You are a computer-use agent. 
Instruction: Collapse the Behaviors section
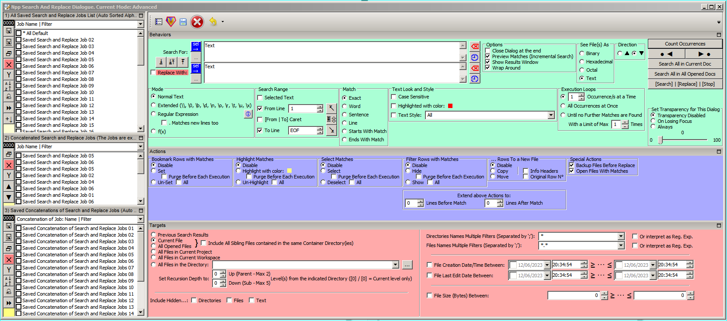coord(719,35)
